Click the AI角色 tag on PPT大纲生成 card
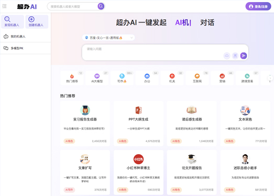The image size is (274, 196). 123,141
